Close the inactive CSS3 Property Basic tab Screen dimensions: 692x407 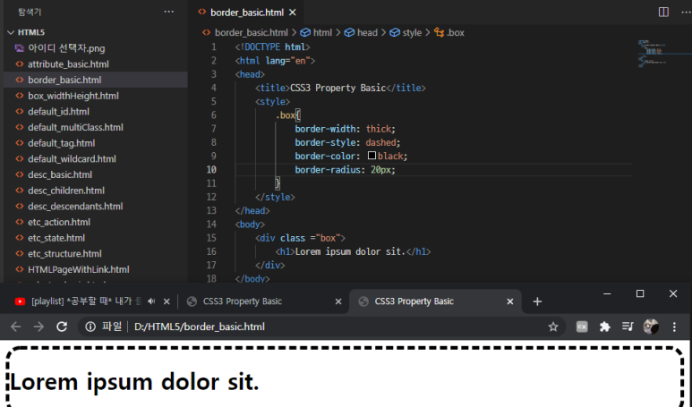[338, 301]
